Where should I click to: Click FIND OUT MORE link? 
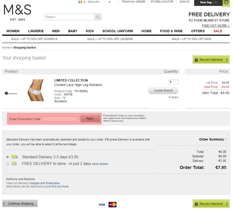coord(216,26)
